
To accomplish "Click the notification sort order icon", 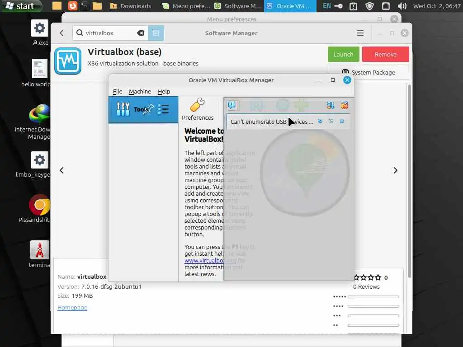I will click(x=331, y=105).
